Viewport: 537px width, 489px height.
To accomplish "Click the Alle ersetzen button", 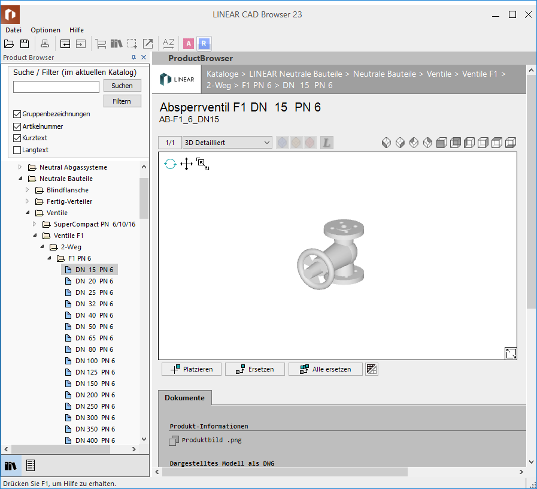I will point(325,369).
